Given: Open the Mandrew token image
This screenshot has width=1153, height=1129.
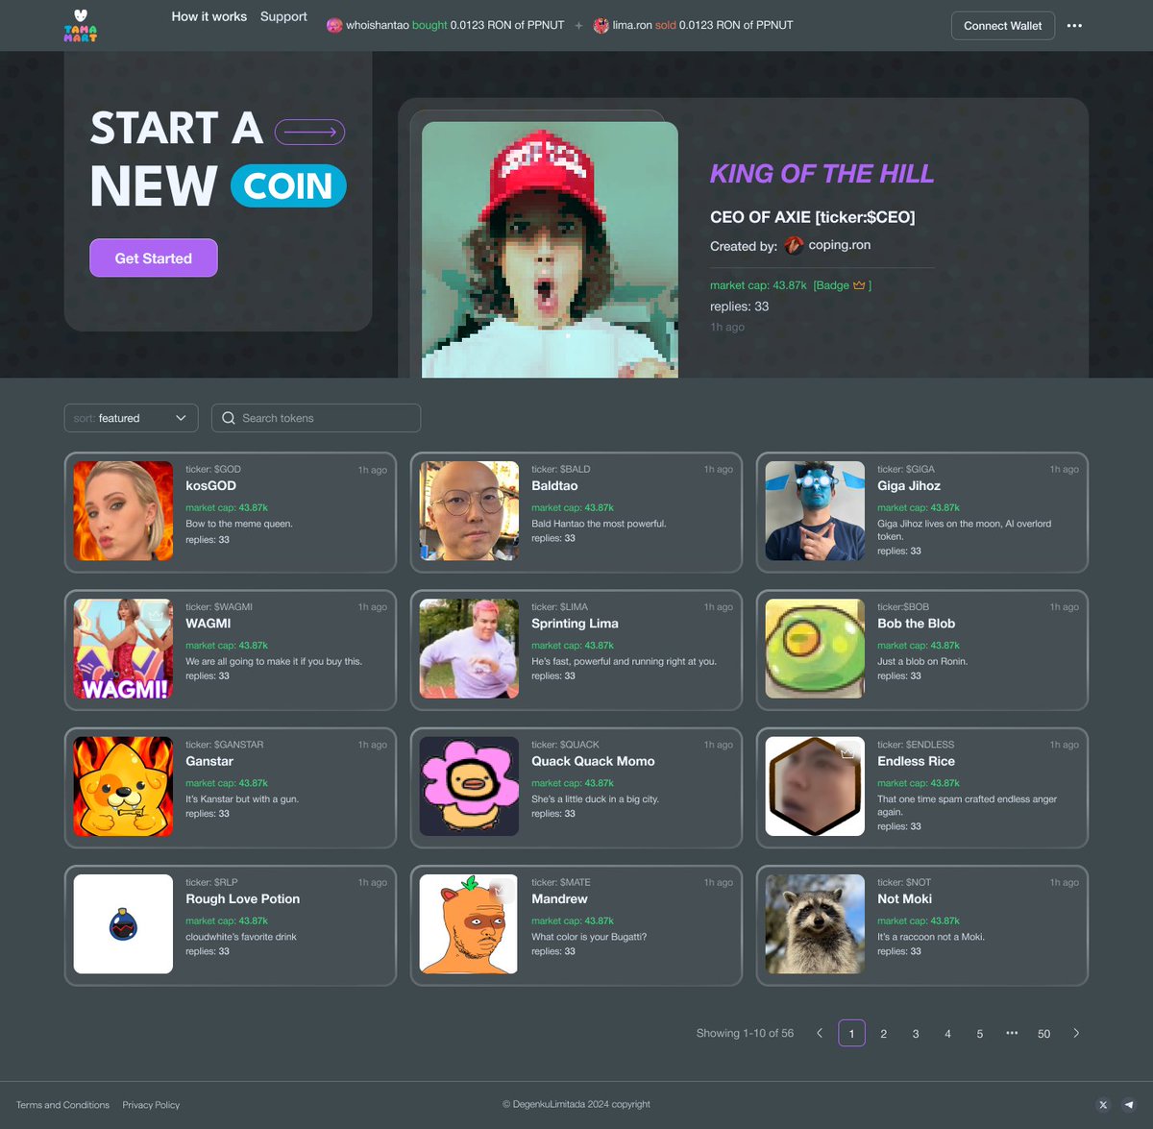Looking at the screenshot, I should [x=469, y=924].
